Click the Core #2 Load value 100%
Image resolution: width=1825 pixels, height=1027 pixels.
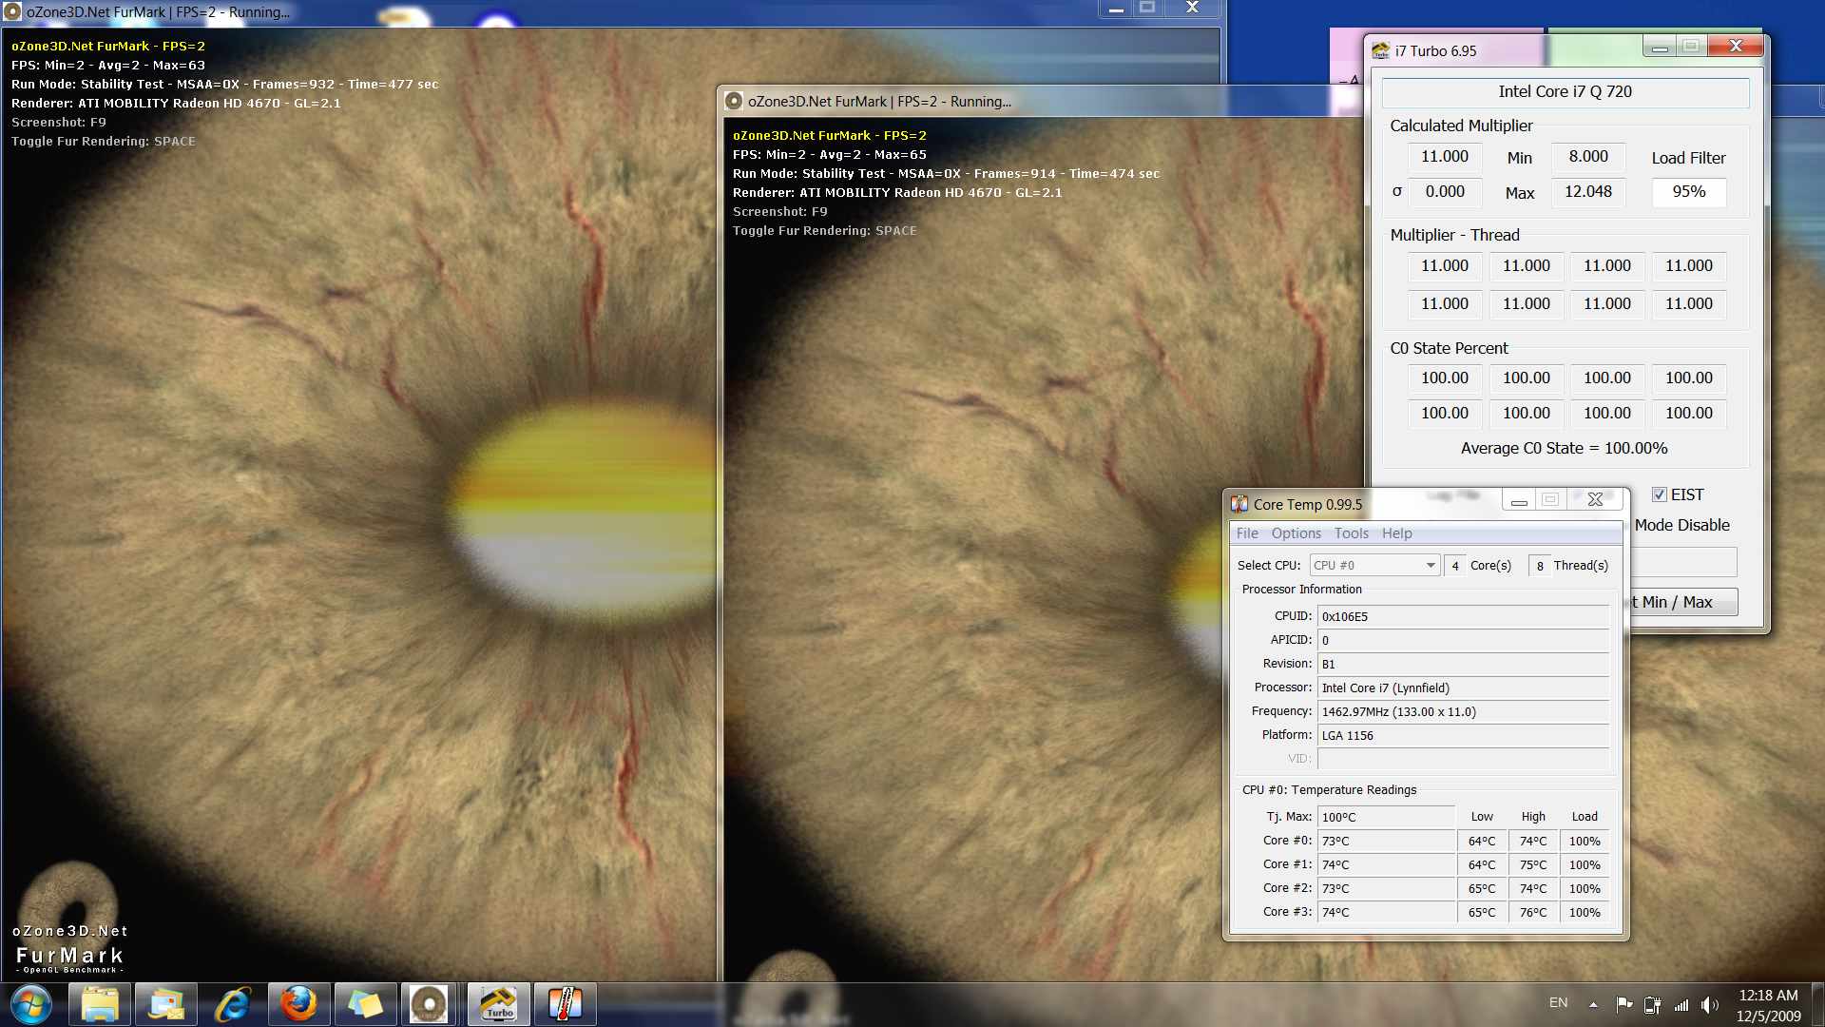pyautogui.click(x=1585, y=888)
